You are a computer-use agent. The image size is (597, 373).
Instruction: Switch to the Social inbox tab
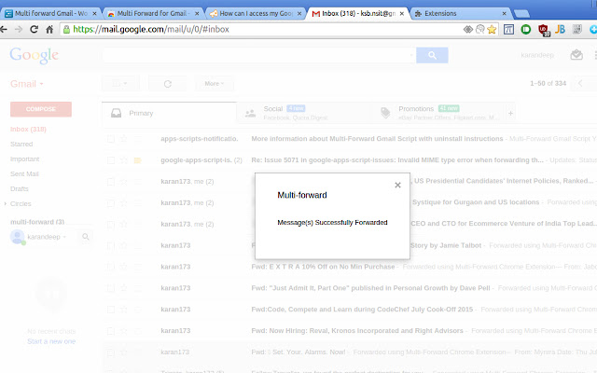click(305, 113)
